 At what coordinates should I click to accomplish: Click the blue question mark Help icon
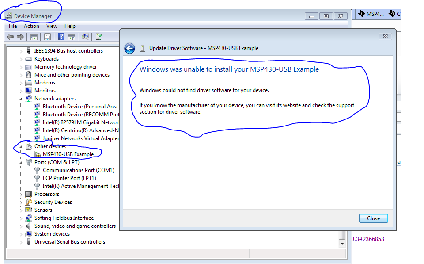pos(61,37)
